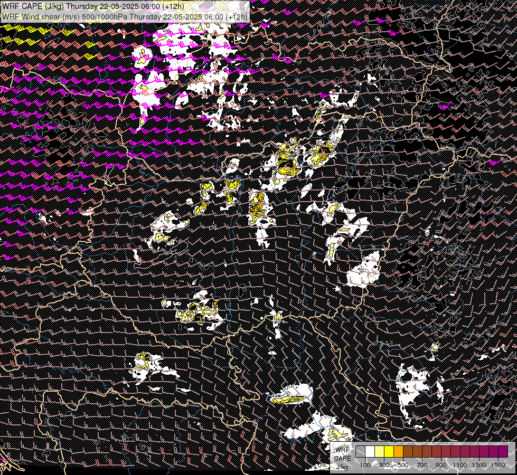Select the pale yellow legend swatch

[x=380, y=451]
